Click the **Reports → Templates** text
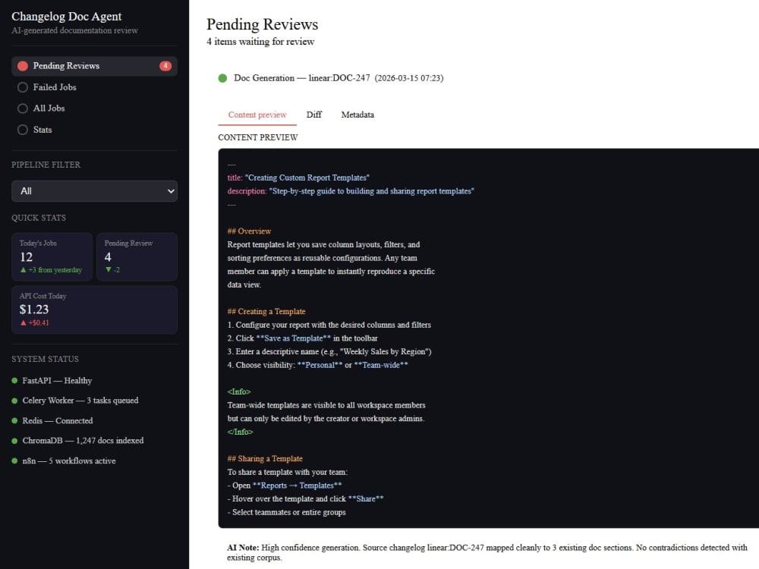This screenshot has height=569, width=759. point(297,486)
